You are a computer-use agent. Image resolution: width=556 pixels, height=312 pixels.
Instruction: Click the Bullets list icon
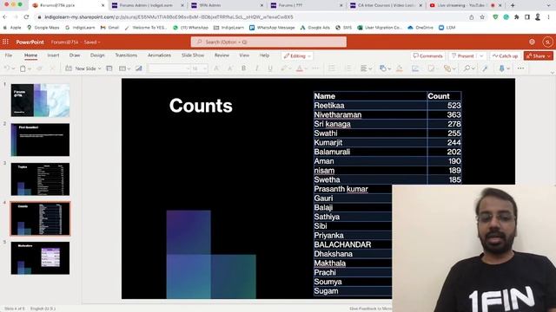click(x=332, y=68)
